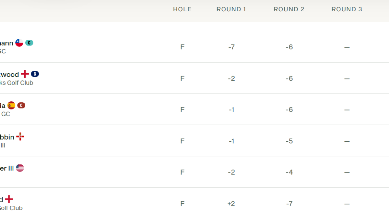Select the ROUND 1 column header
Image resolution: width=389 pixels, height=218 pixels.
point(231,9)
